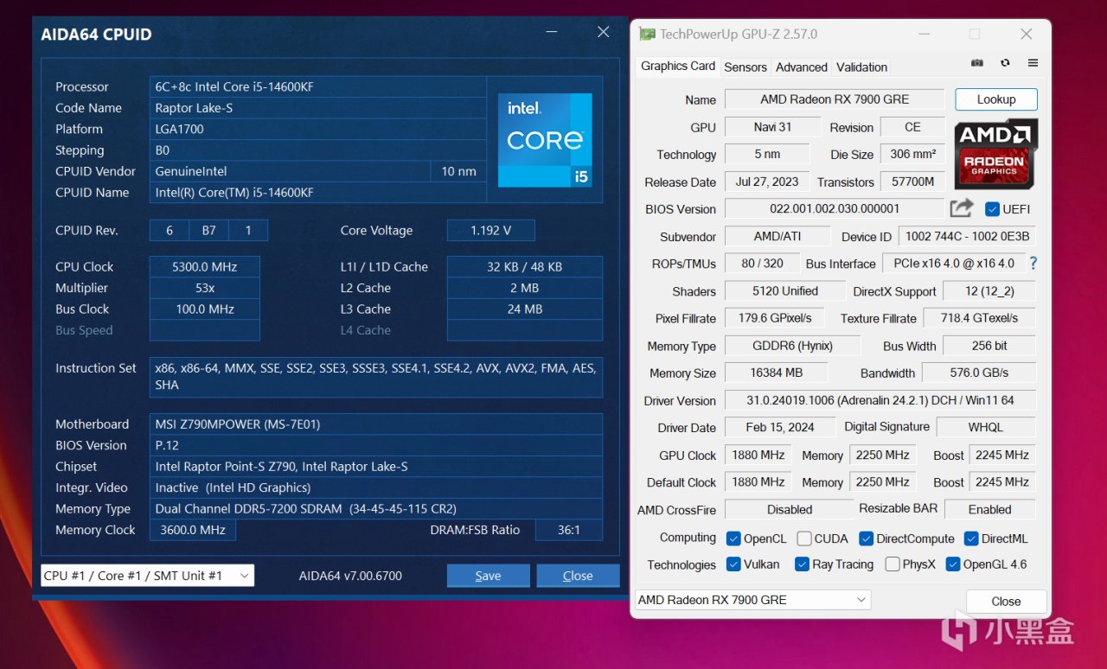The image size is (1107, 669).
Task: Toggle the DirectCompute checkbox
Action: coord(866,538)
